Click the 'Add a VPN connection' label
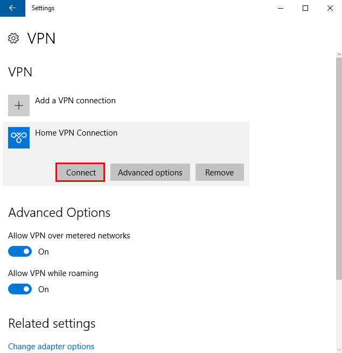 (x=75, y=101)
